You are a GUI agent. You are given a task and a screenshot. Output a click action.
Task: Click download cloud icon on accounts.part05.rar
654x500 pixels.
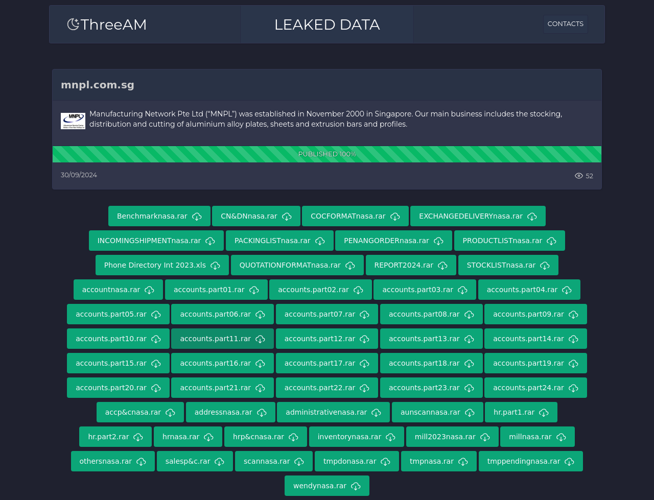156,315
